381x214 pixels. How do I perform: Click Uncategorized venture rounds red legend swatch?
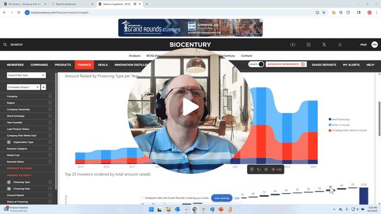[x=330, y=130]
